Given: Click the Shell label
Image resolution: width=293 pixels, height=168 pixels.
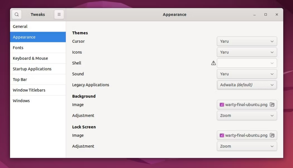Looking at the screenshot, I should (x=77, y=63).
